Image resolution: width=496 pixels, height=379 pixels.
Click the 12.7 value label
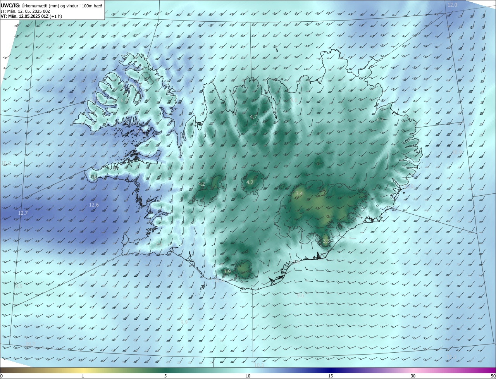point(23,213)
